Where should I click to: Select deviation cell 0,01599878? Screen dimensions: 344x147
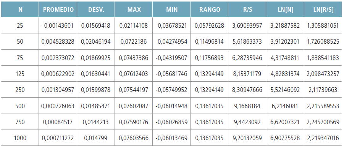pyautogui.click(x=96, y=90)
